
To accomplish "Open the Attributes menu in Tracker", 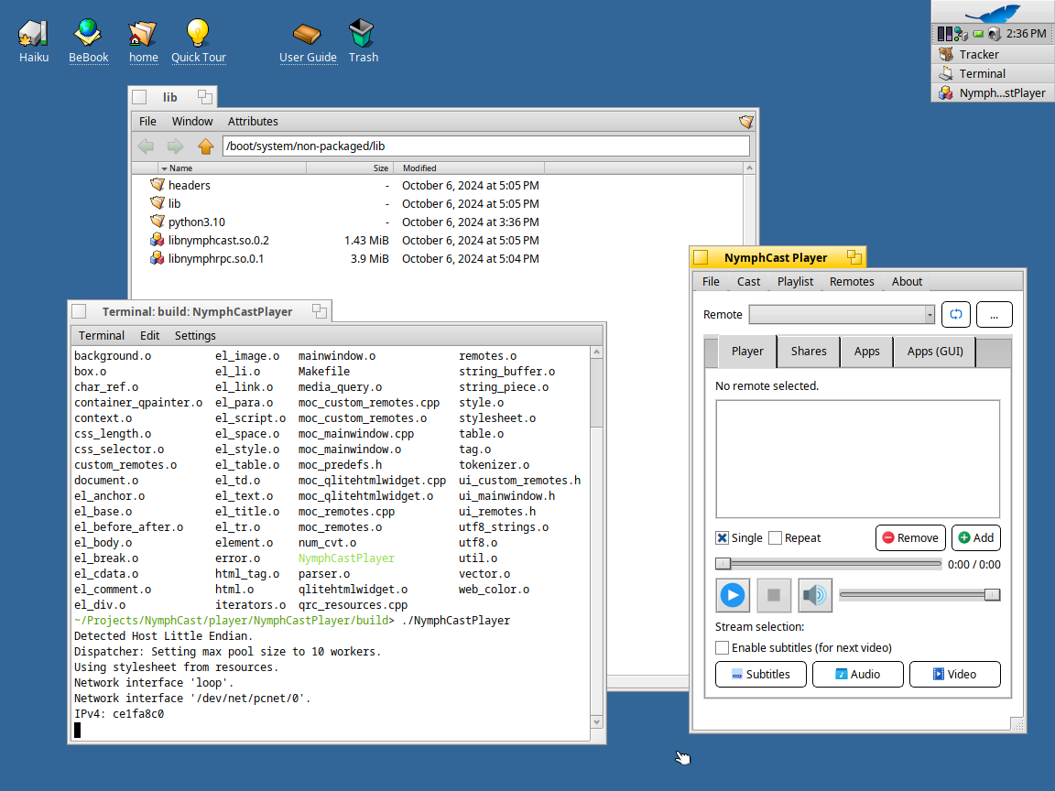I will tap(253, 121).
